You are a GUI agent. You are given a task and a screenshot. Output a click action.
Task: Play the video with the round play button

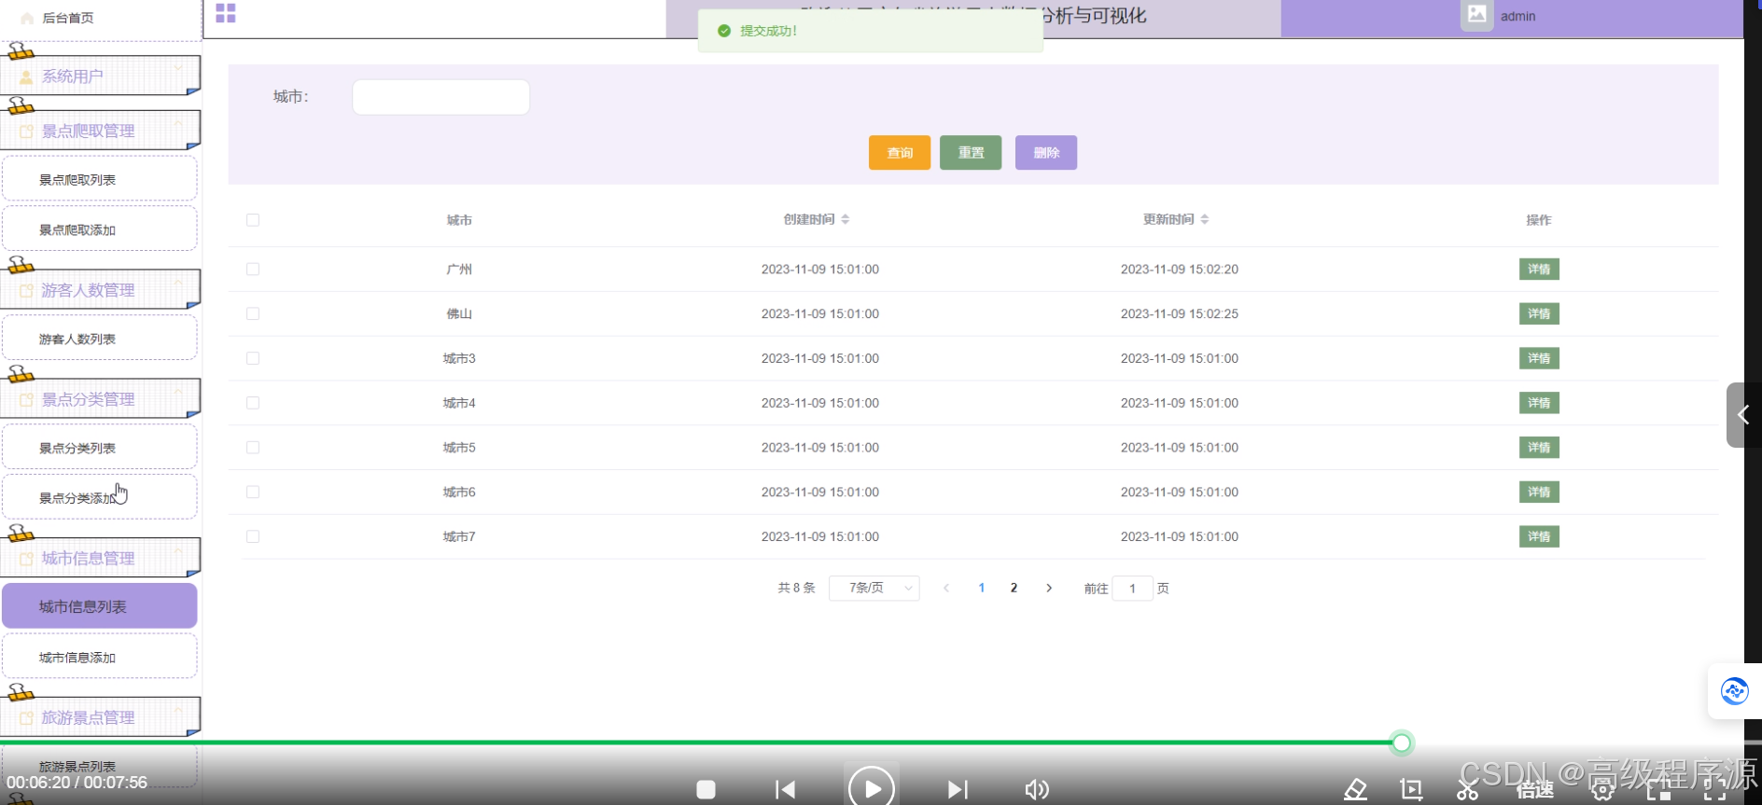pos(872,788)
